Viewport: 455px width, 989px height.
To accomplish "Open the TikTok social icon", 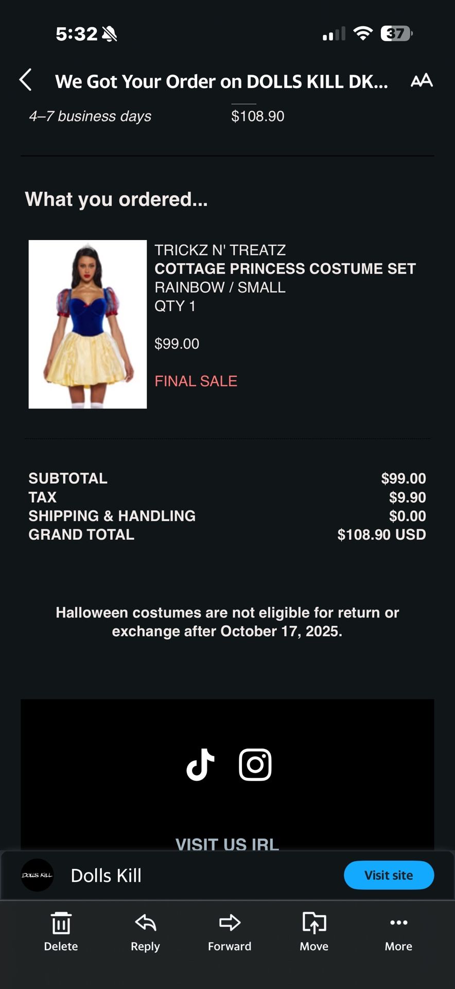I will (200, 764).
